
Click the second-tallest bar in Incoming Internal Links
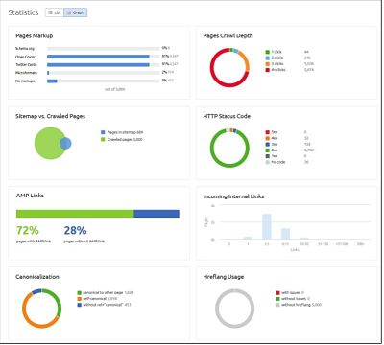pos(285,234)
